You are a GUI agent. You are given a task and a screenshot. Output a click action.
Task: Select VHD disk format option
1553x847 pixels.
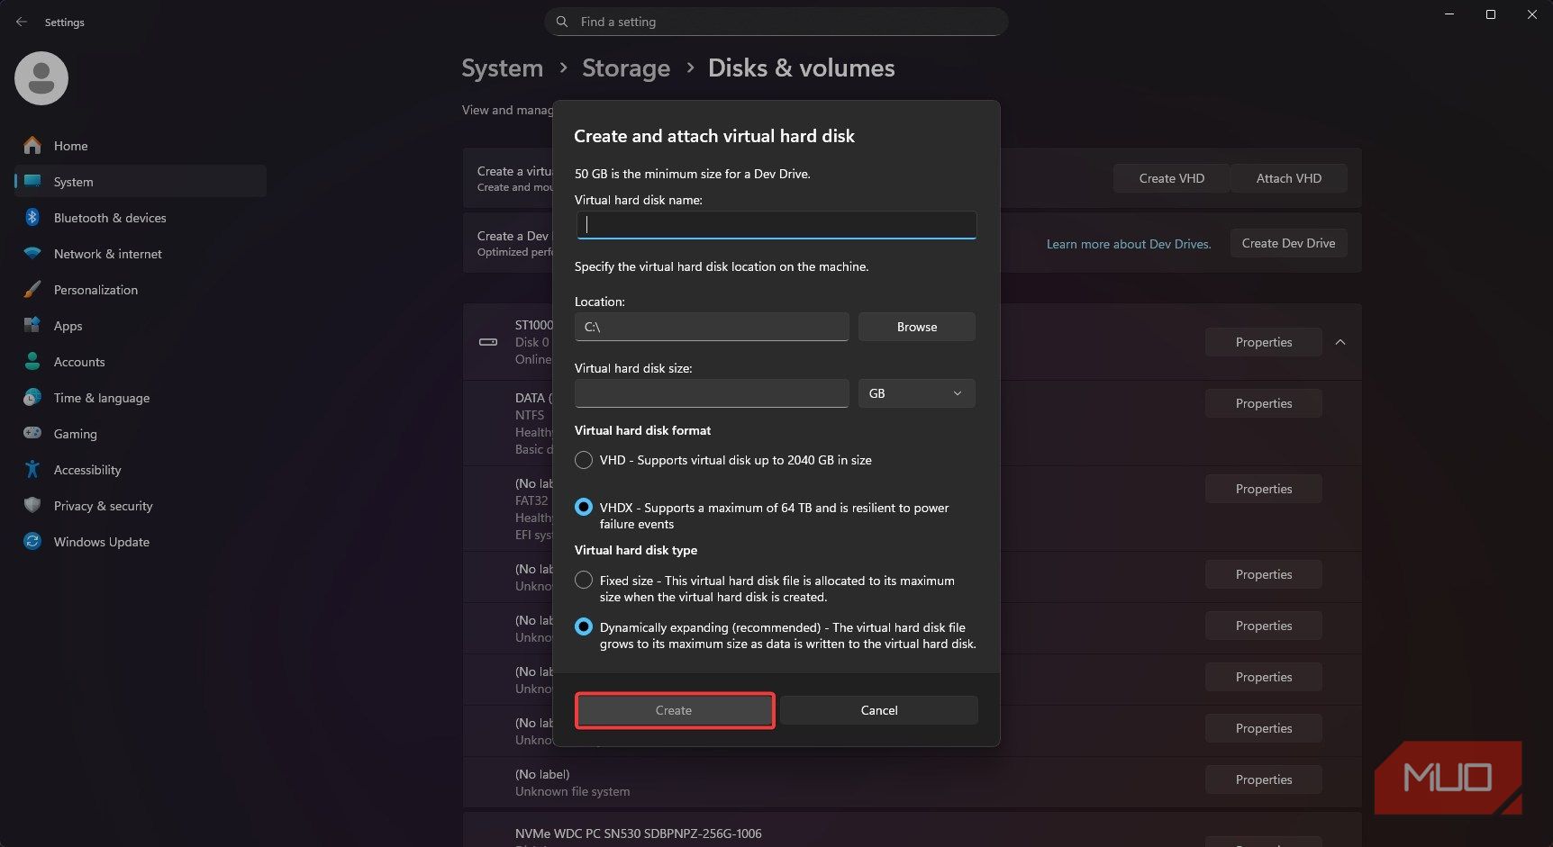click(x=584, y=460)
